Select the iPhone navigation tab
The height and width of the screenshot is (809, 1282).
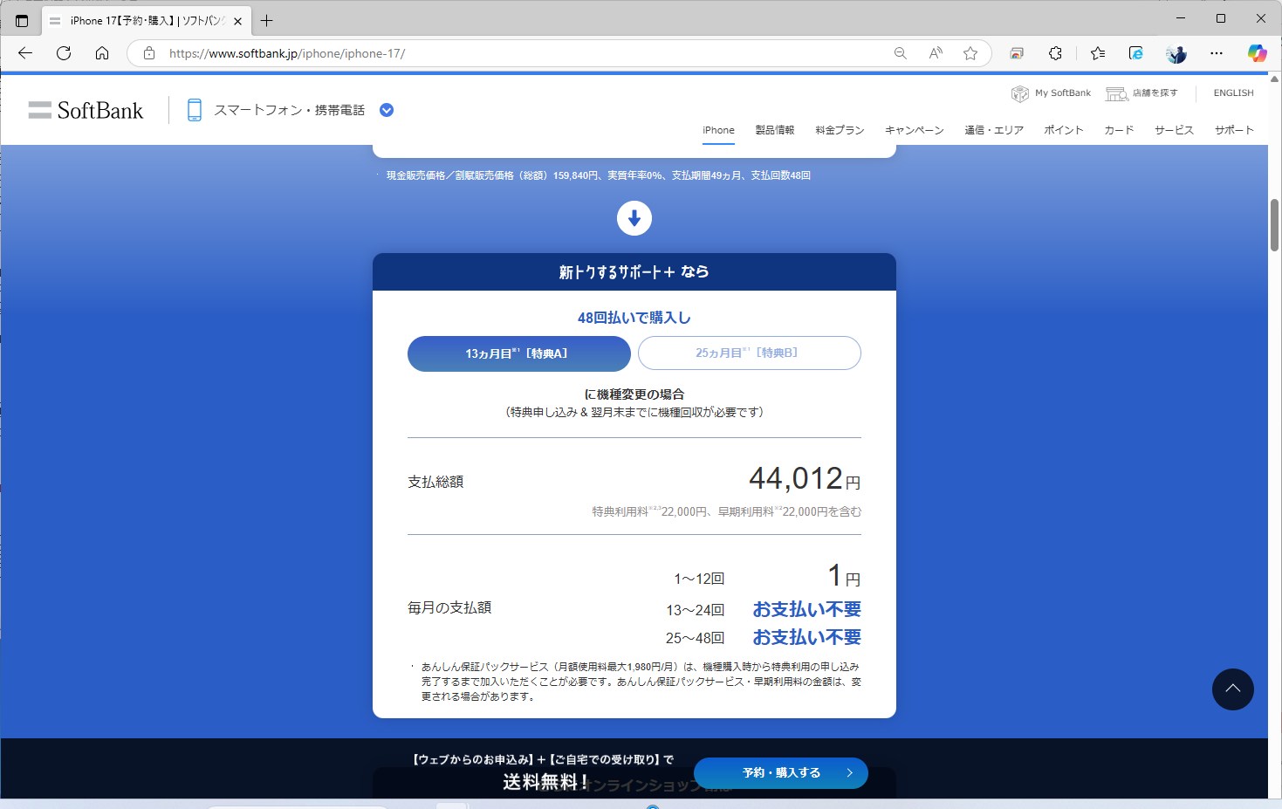717,129
